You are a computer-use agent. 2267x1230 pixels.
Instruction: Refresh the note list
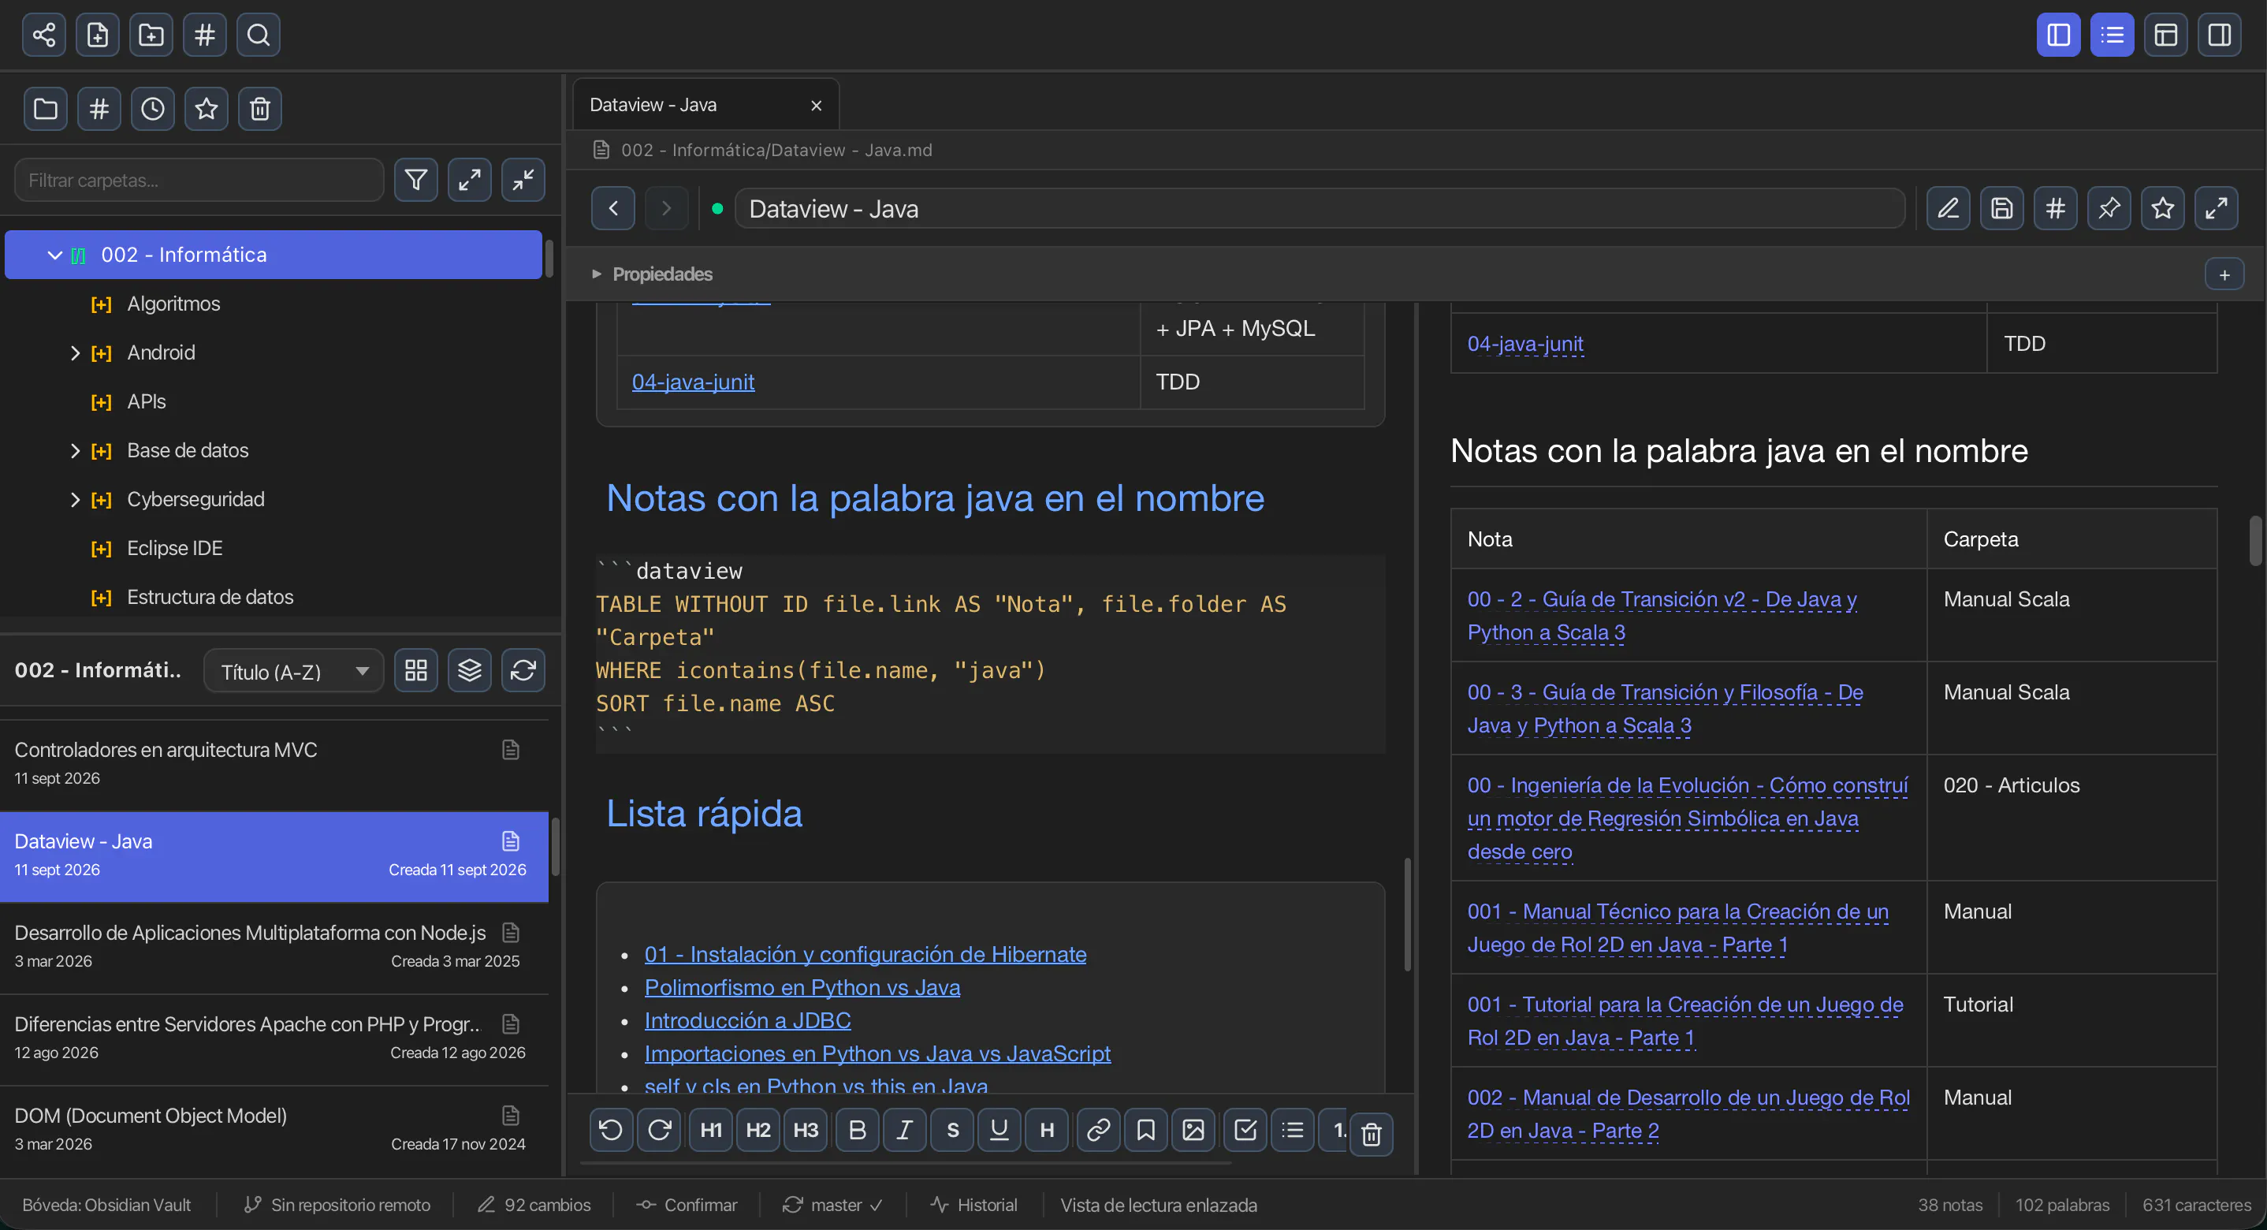(523, 670)
